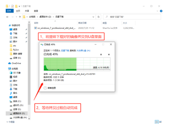Expand the address bar history dropdown
The width and height of the screenshot is (174, 134).
point(93,17)
